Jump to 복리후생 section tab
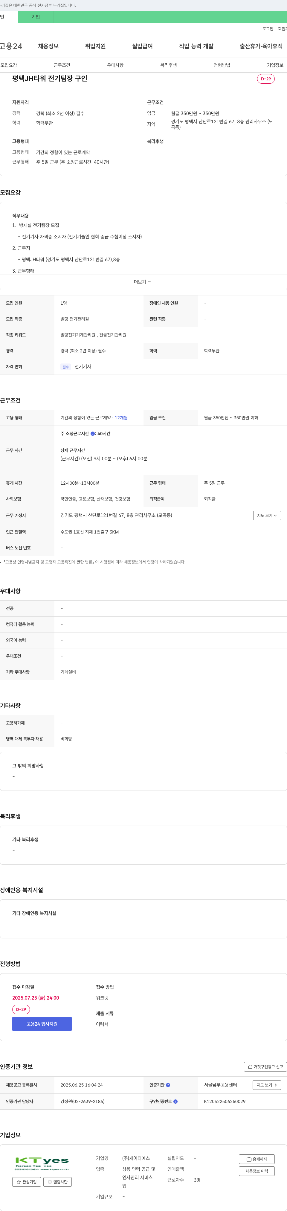The height and width of the screenshot is (1211, 287). (x=168, y=65)
